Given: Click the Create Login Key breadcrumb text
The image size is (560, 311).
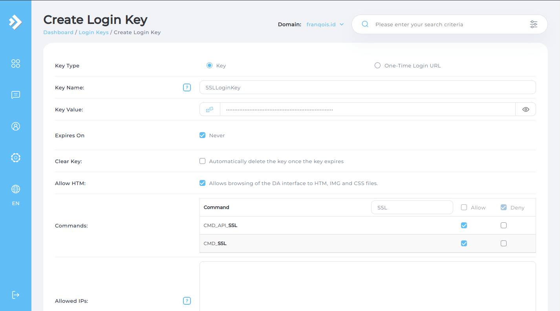Looking at the screenshot, I should (137, 33).
